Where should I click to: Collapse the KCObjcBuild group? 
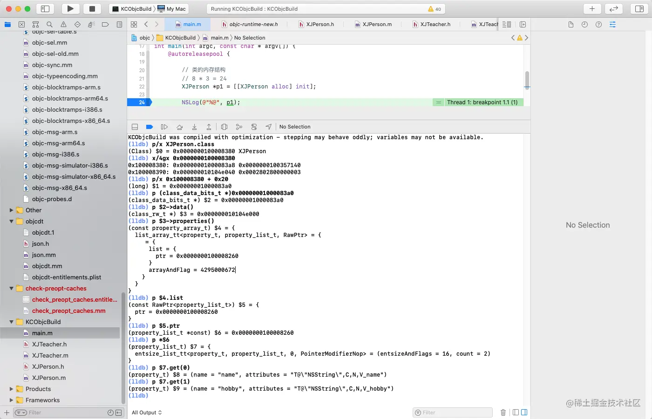(11, 322)
